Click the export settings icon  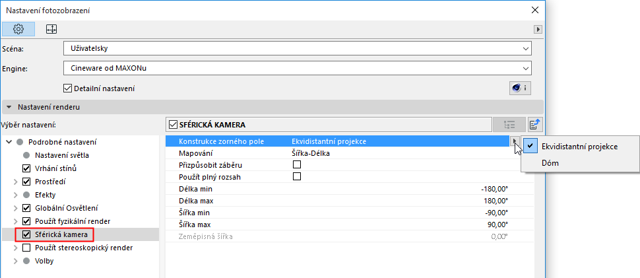point(534,123)
